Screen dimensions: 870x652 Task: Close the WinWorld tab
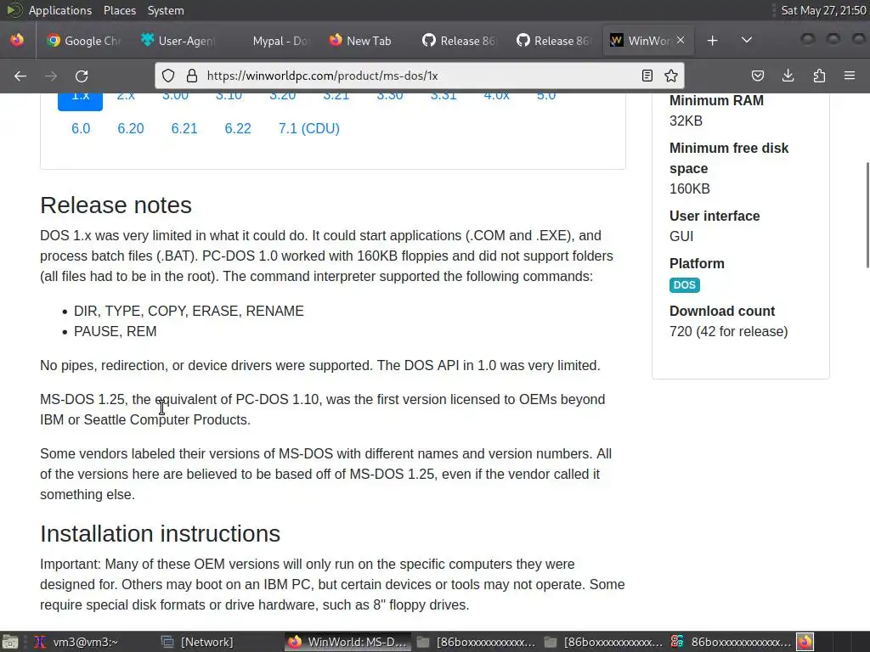tap(681, 41)
